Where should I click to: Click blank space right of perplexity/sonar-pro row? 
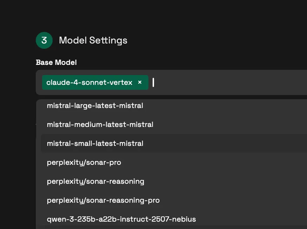[228, 162]
